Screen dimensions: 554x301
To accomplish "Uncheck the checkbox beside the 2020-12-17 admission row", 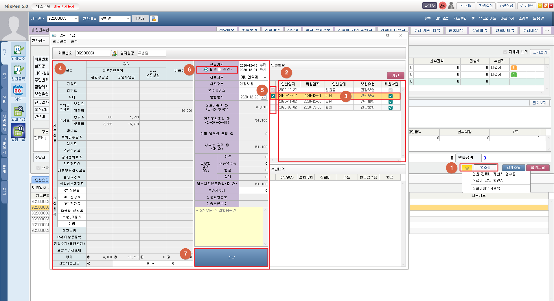I will [273, 96].
